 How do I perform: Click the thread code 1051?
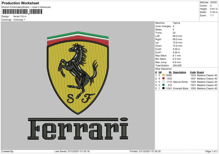click(x=193, y=85)
